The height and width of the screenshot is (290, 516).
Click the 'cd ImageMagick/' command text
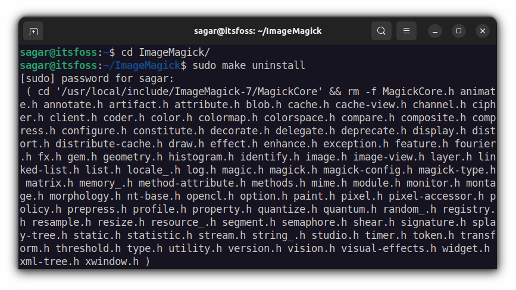[165, 52]
